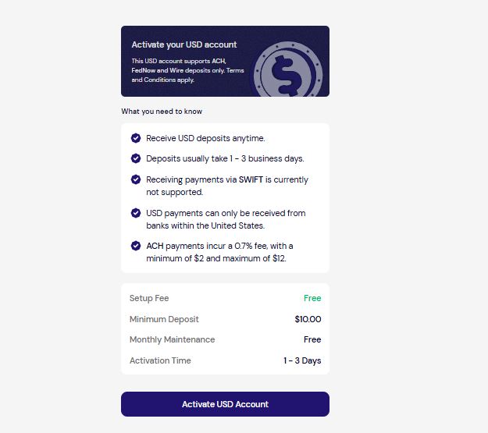
Task: Click the ACH payments fee description text
Action: 219,252
